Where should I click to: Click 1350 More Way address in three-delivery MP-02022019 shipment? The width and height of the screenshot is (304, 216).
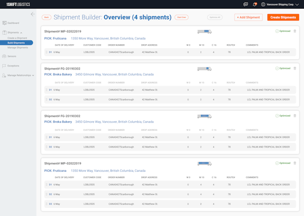108,171
